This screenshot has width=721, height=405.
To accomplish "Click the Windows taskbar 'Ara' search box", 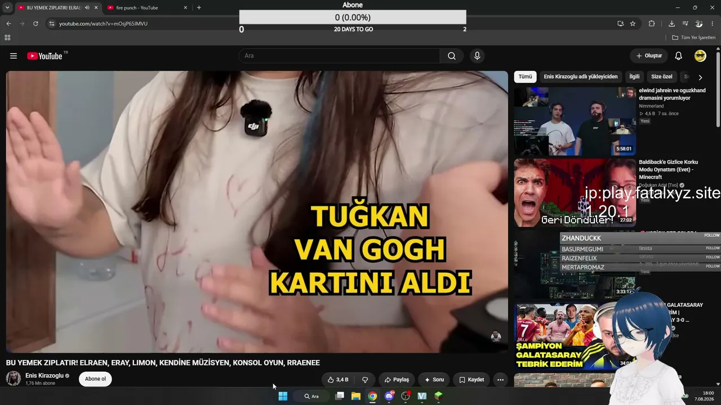I will 311,396.
